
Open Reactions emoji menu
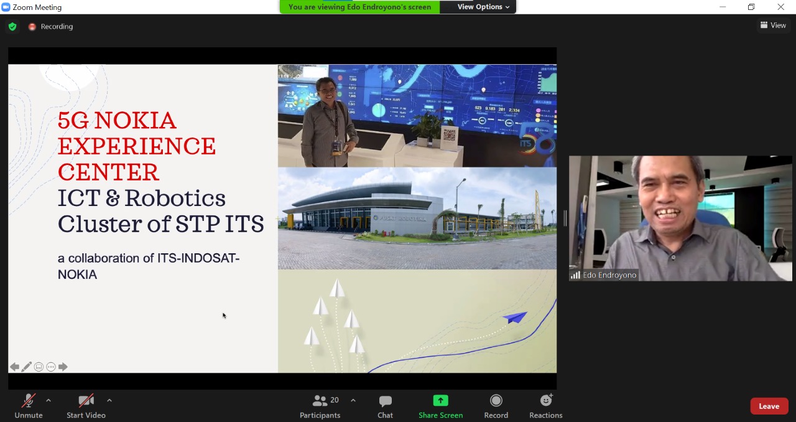545,406
